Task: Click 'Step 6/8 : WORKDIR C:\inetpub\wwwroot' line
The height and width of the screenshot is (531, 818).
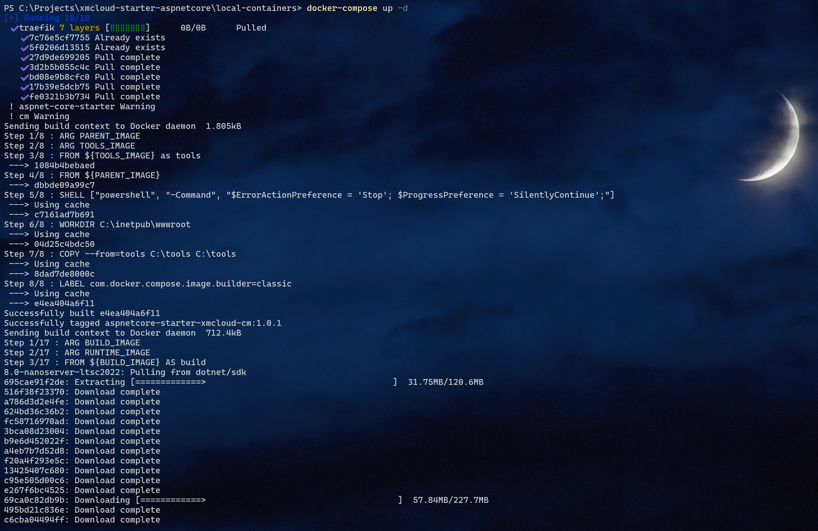Action: pyautogui.click(x=97, y=224)
